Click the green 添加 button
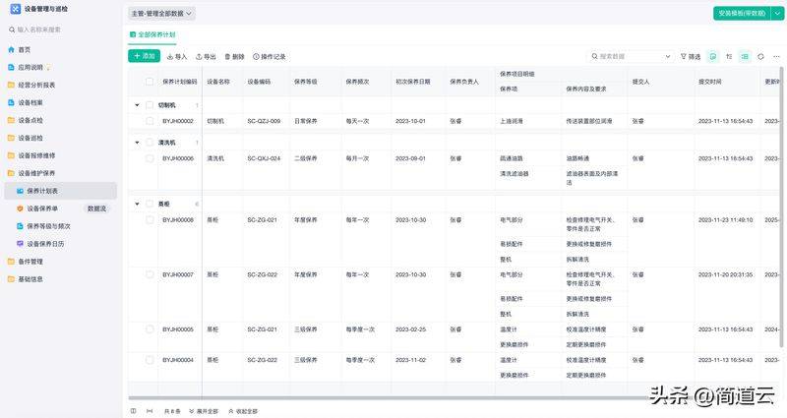Viewport: 787px width, 418px height. (145, 57)
